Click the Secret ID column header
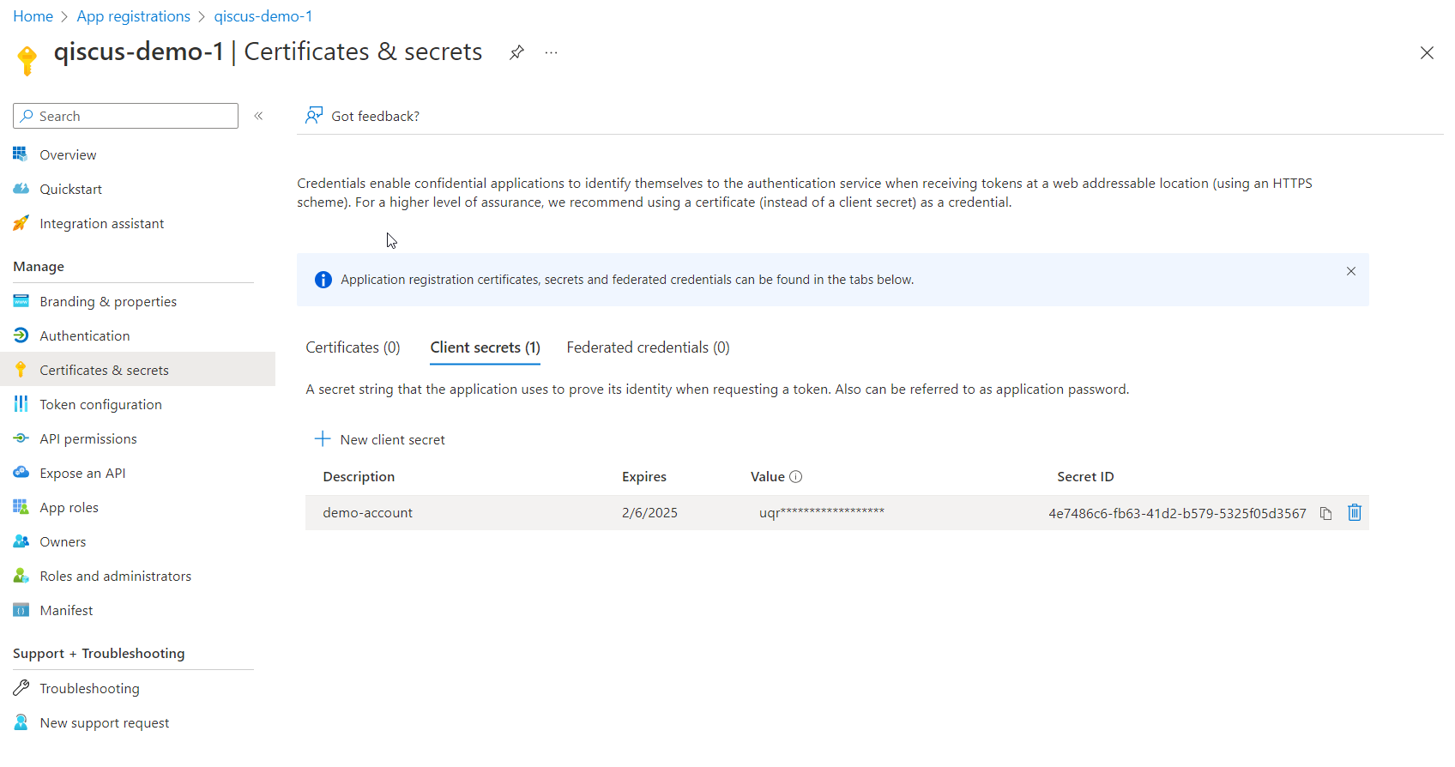This screenshot has width=1455, height=767. point(1085,477)
